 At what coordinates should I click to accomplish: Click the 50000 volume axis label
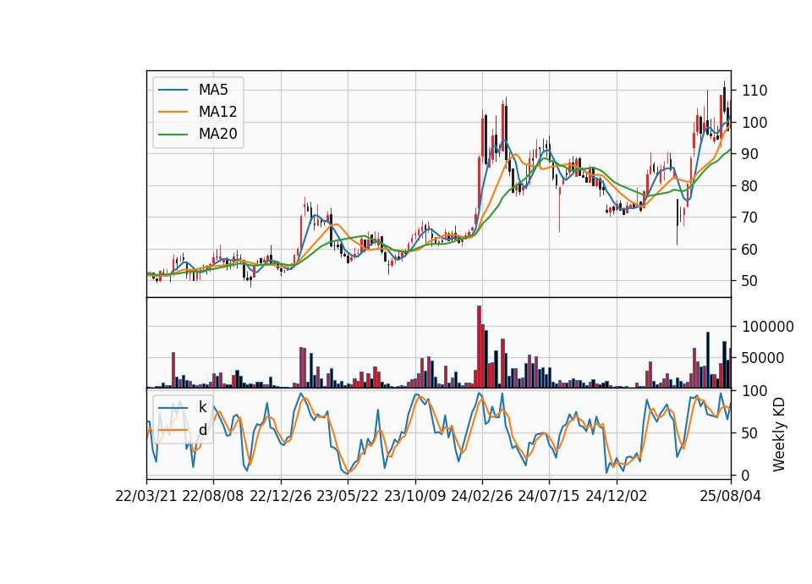point(763,358)
